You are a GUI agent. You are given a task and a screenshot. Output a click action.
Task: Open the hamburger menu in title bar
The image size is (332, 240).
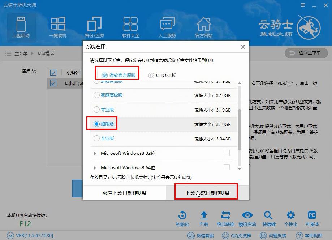pos(303,5)
